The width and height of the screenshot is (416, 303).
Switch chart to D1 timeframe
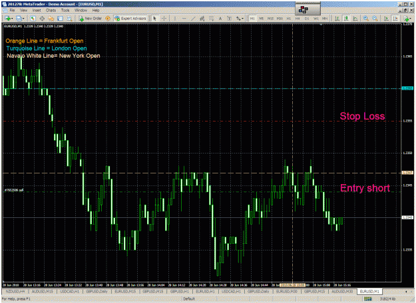tap(307, 19)
